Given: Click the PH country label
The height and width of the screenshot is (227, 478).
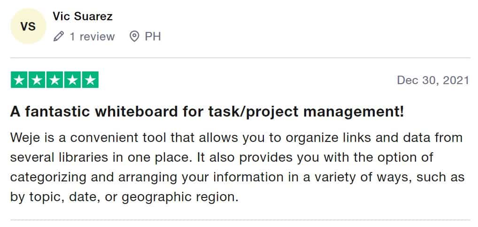Looking at the screenshot, I should coord(153,36).
